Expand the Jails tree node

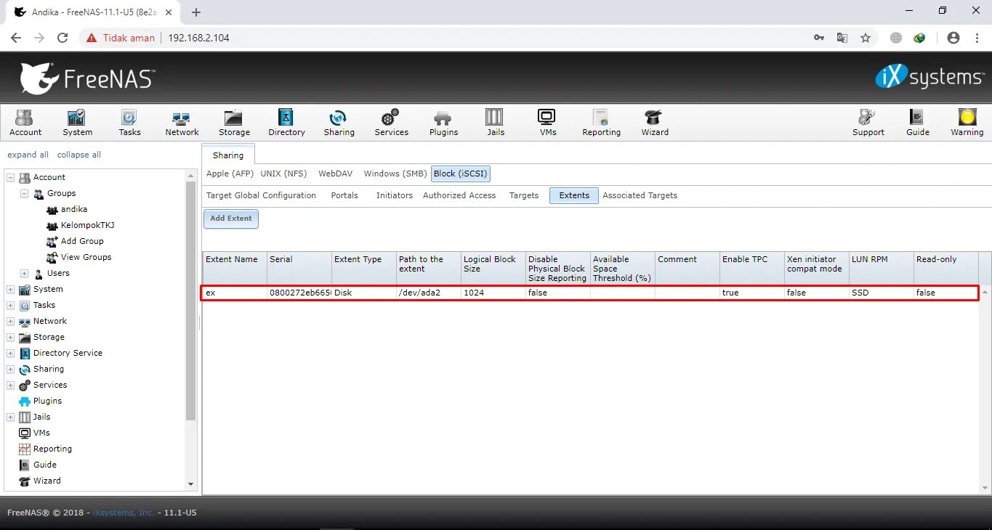click(x=11, y=417)
